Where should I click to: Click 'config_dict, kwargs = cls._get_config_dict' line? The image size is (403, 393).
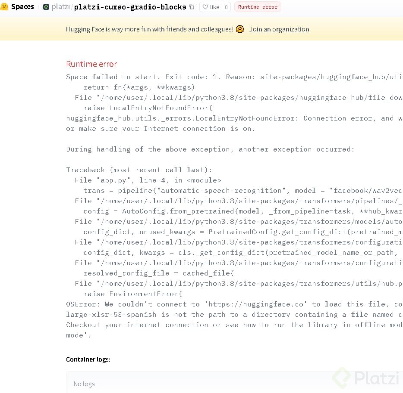241,253
